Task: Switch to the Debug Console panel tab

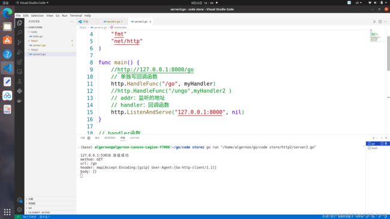Action: 110,138
